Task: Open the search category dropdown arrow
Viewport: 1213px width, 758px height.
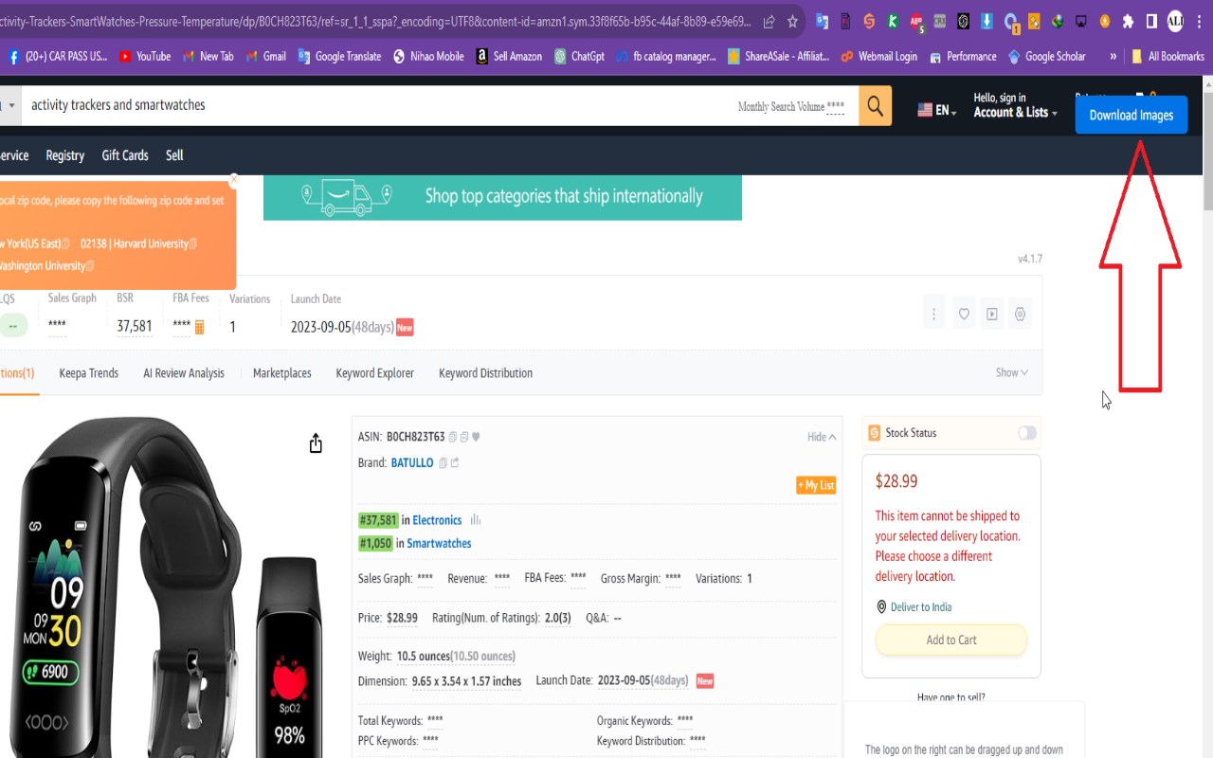Action: (11, 105)
